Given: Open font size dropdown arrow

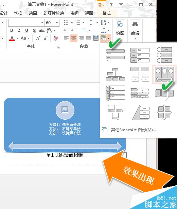Looking at the screenshot, I should (57, 23).
